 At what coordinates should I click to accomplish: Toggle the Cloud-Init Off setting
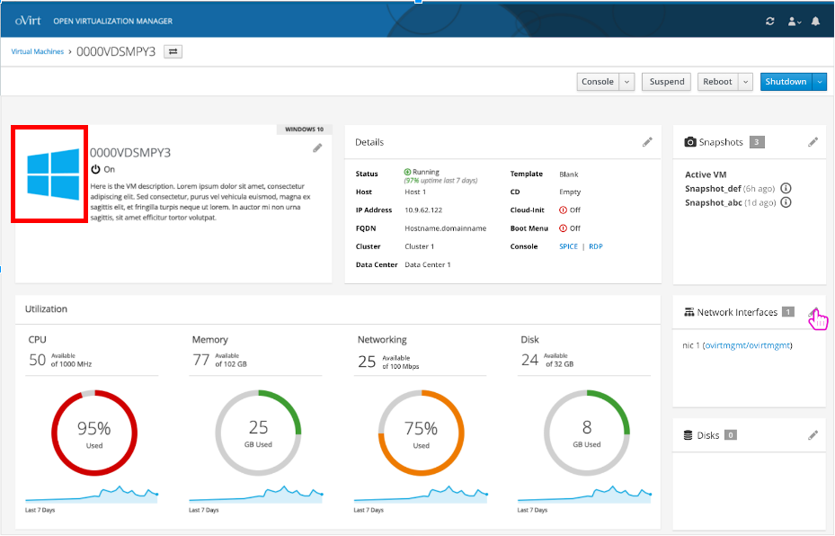coord(566,210)
